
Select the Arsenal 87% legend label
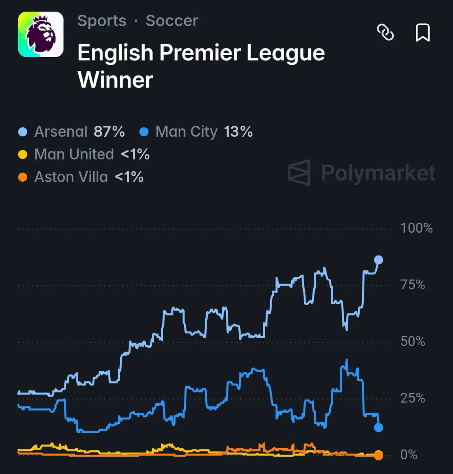tap(79, 132)
